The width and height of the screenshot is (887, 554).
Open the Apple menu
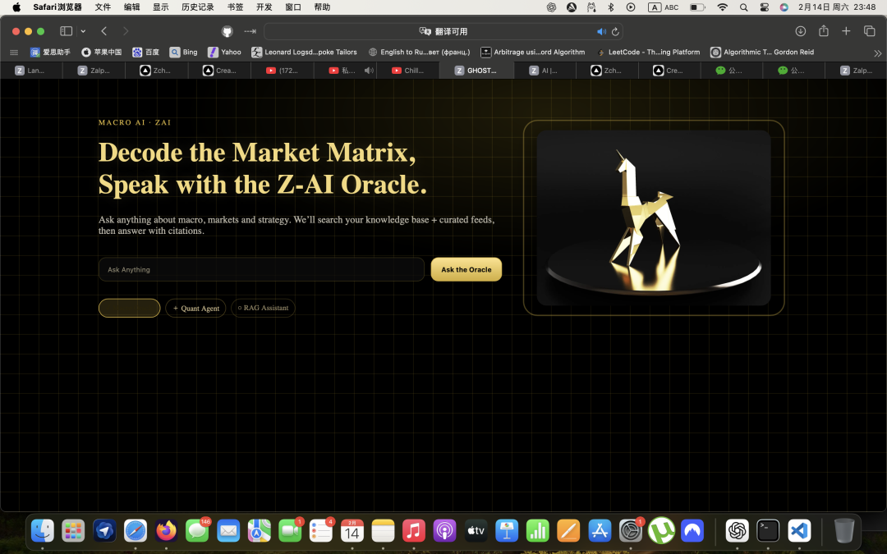pyautogui.click(x=16, y=7)
